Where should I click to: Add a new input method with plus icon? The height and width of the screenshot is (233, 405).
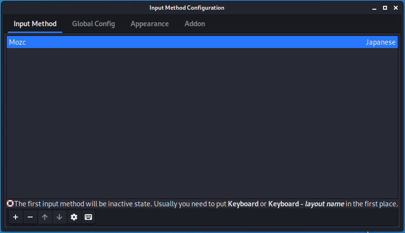pyautogui.click(x=16, y=217)
